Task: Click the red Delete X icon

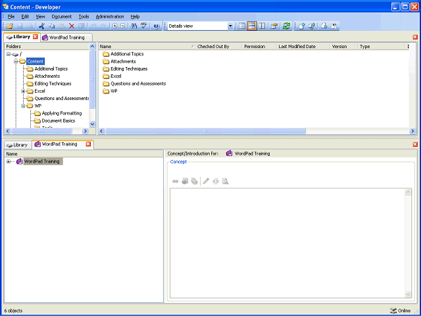Action: pos(72,26)
